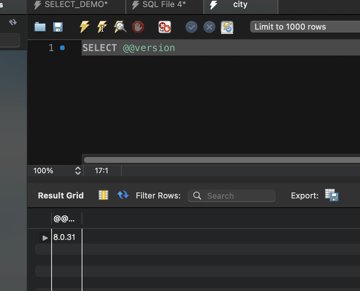This screenshot has height=291, width=360.
Task: Open the 'Limit to 1000 rows' dropdown
Action: (304, 27)
